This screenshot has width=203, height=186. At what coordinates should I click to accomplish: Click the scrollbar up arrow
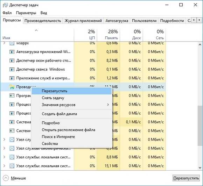(200, 45)
